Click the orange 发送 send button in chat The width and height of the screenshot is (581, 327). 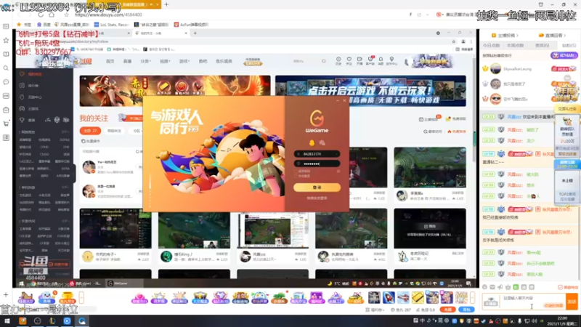coord(572,302)
